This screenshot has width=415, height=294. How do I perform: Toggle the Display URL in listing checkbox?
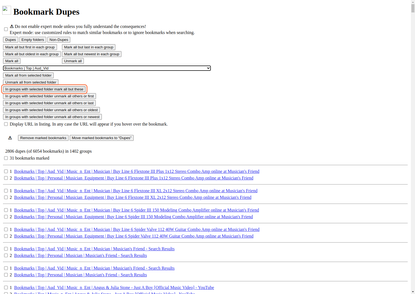[x=6, y=124]
